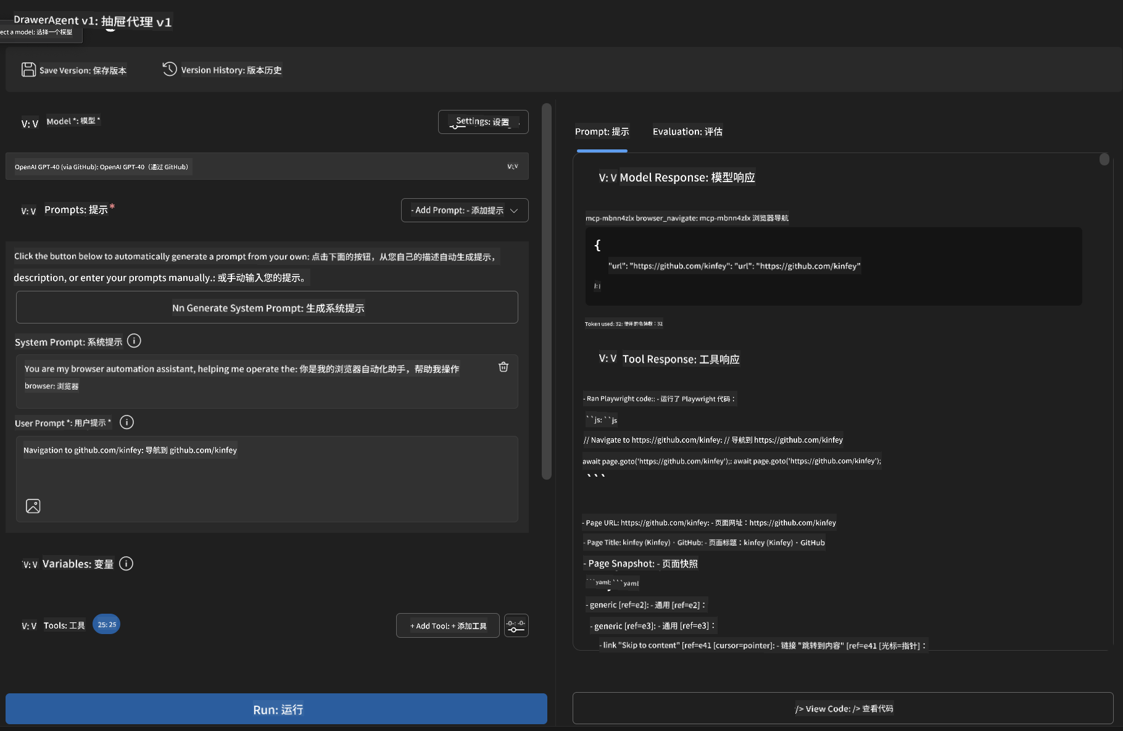
Task: Click the Navigate to github comment line
Action: point(713,440)
